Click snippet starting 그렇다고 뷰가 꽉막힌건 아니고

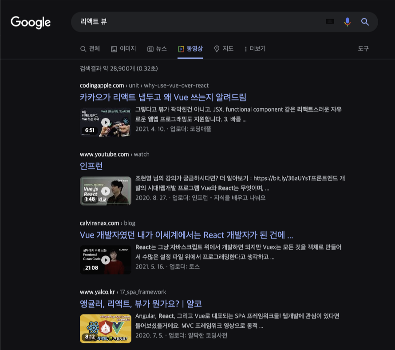tap(238, 114)
